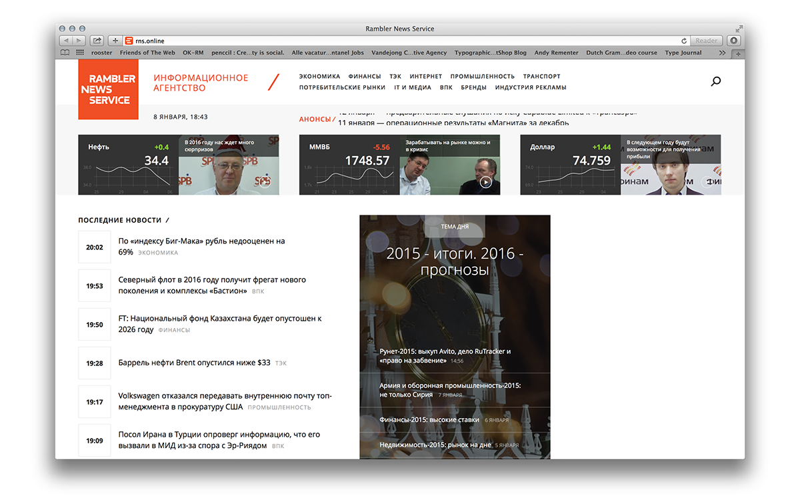The height and width of the screenshot is (500, 800).
Task: Click the ПОСЛЕДНИЕ НОВОСТИ heading
Action: click(120, 220)
